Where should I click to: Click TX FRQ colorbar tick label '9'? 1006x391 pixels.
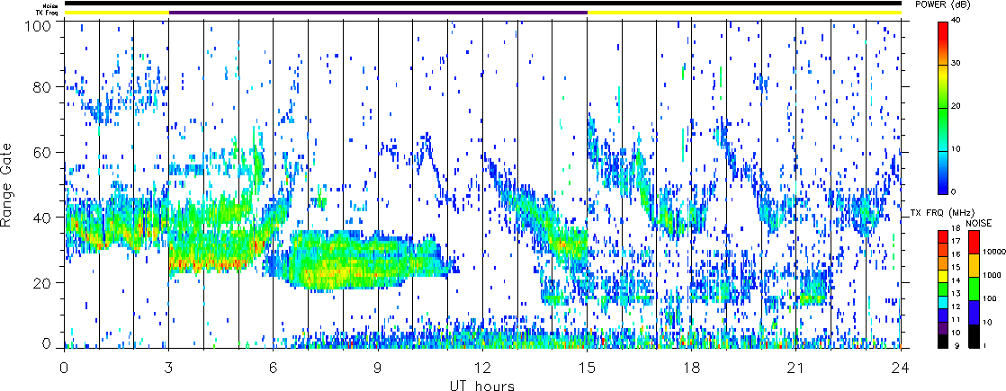(x=957, y=346)
